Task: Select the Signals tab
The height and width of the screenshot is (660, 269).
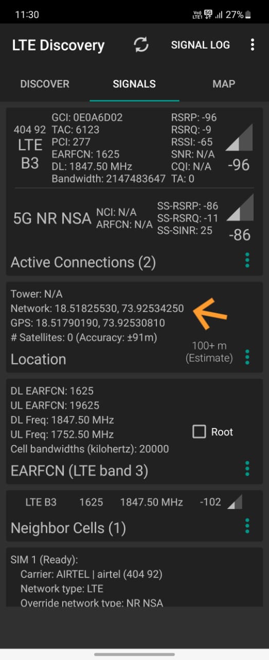Action: pyautogui.click(x=134, y=84)
